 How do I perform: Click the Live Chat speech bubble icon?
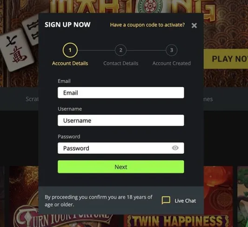click(166, 200)
